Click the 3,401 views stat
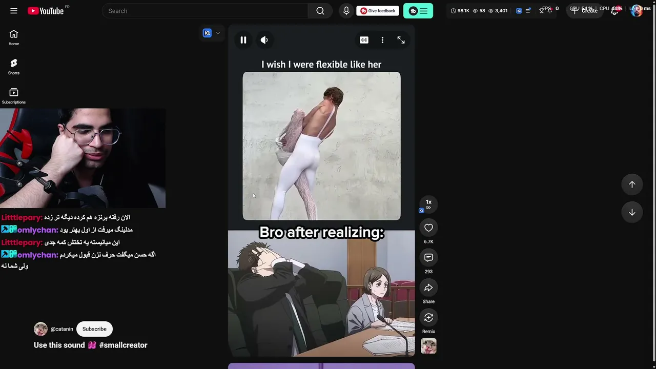 (498, 11)
